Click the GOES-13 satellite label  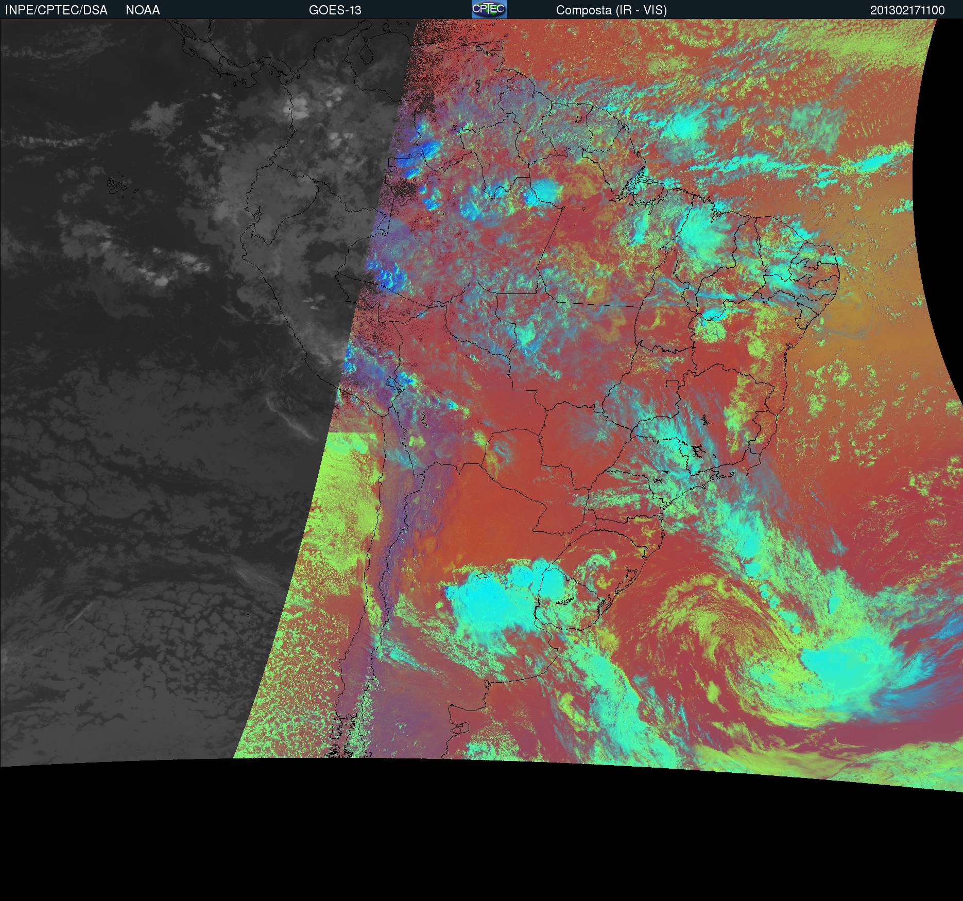coord(335,10)
